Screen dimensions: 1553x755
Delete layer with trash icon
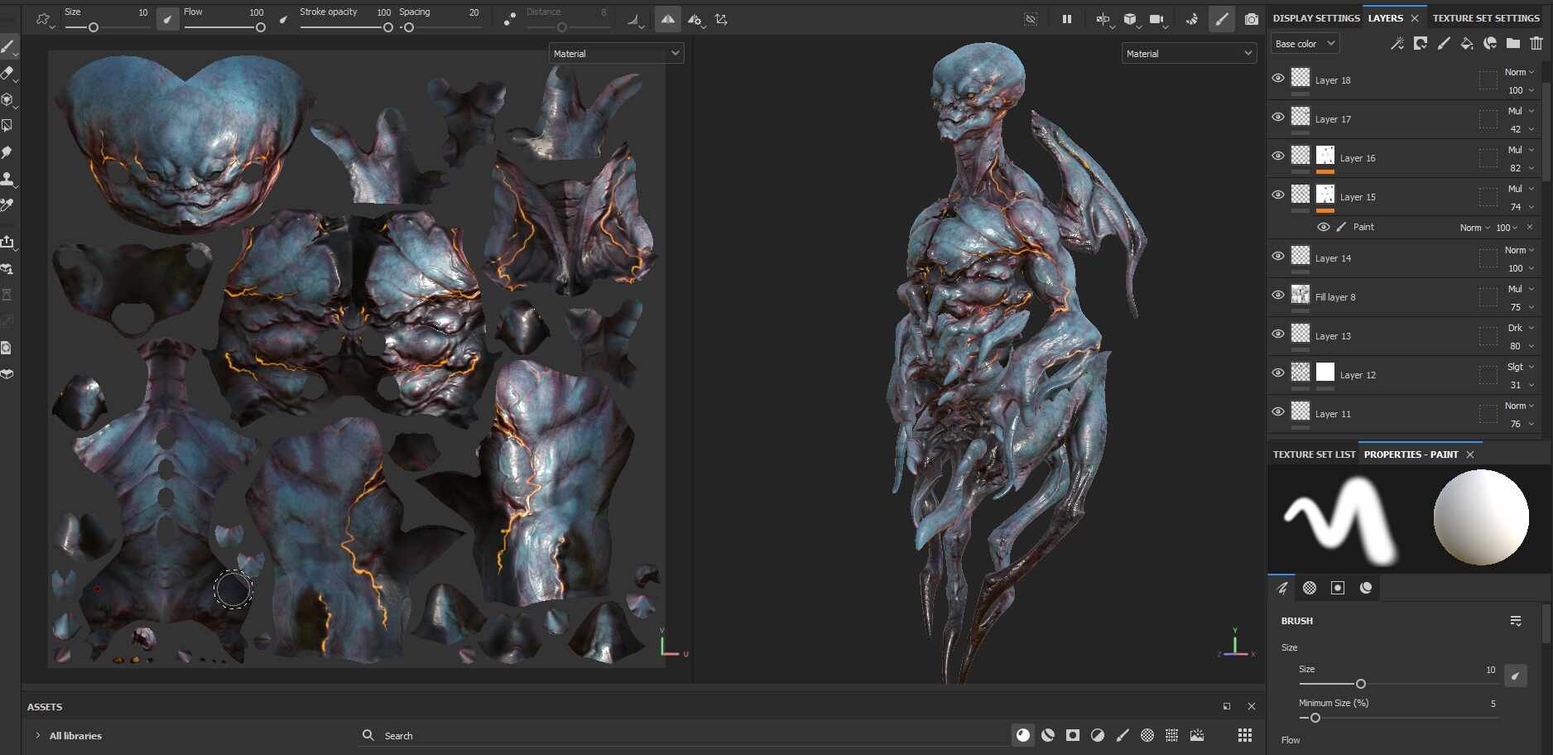1536,43
